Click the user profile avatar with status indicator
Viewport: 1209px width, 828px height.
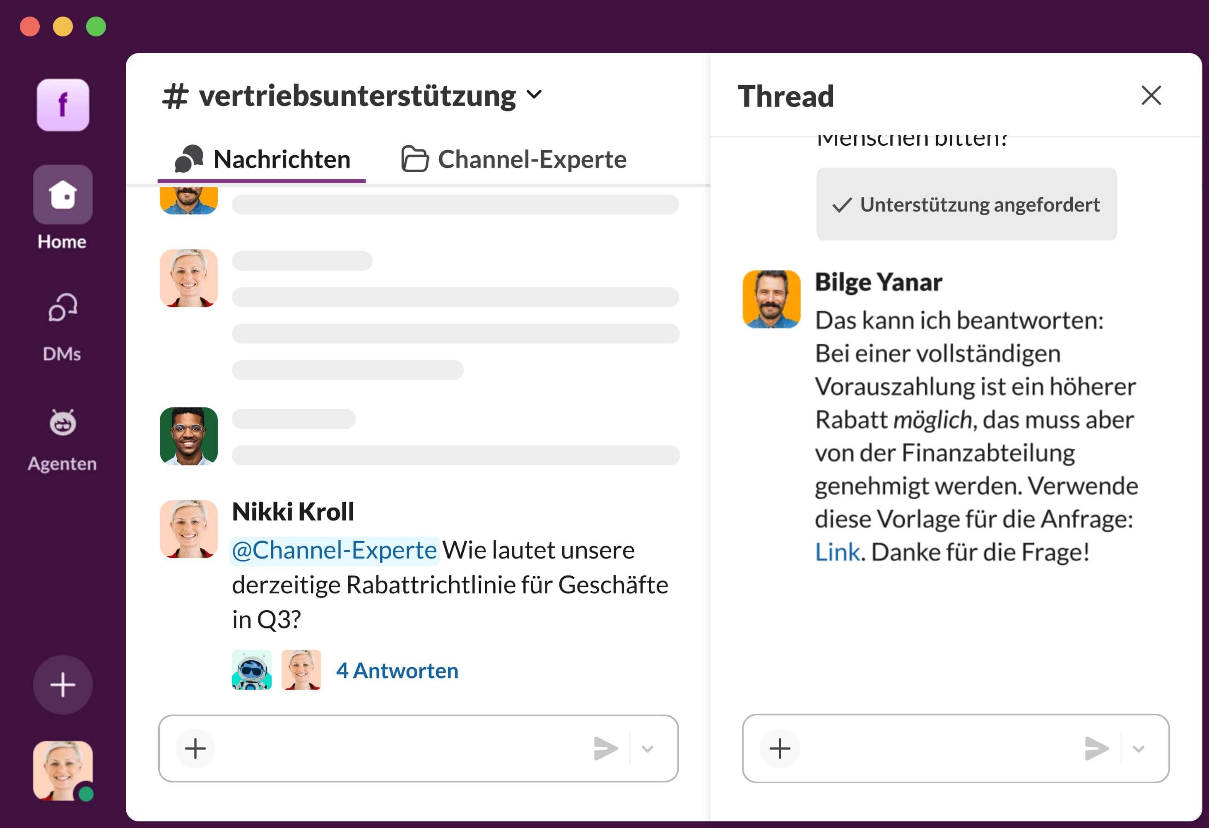(63, 770)
